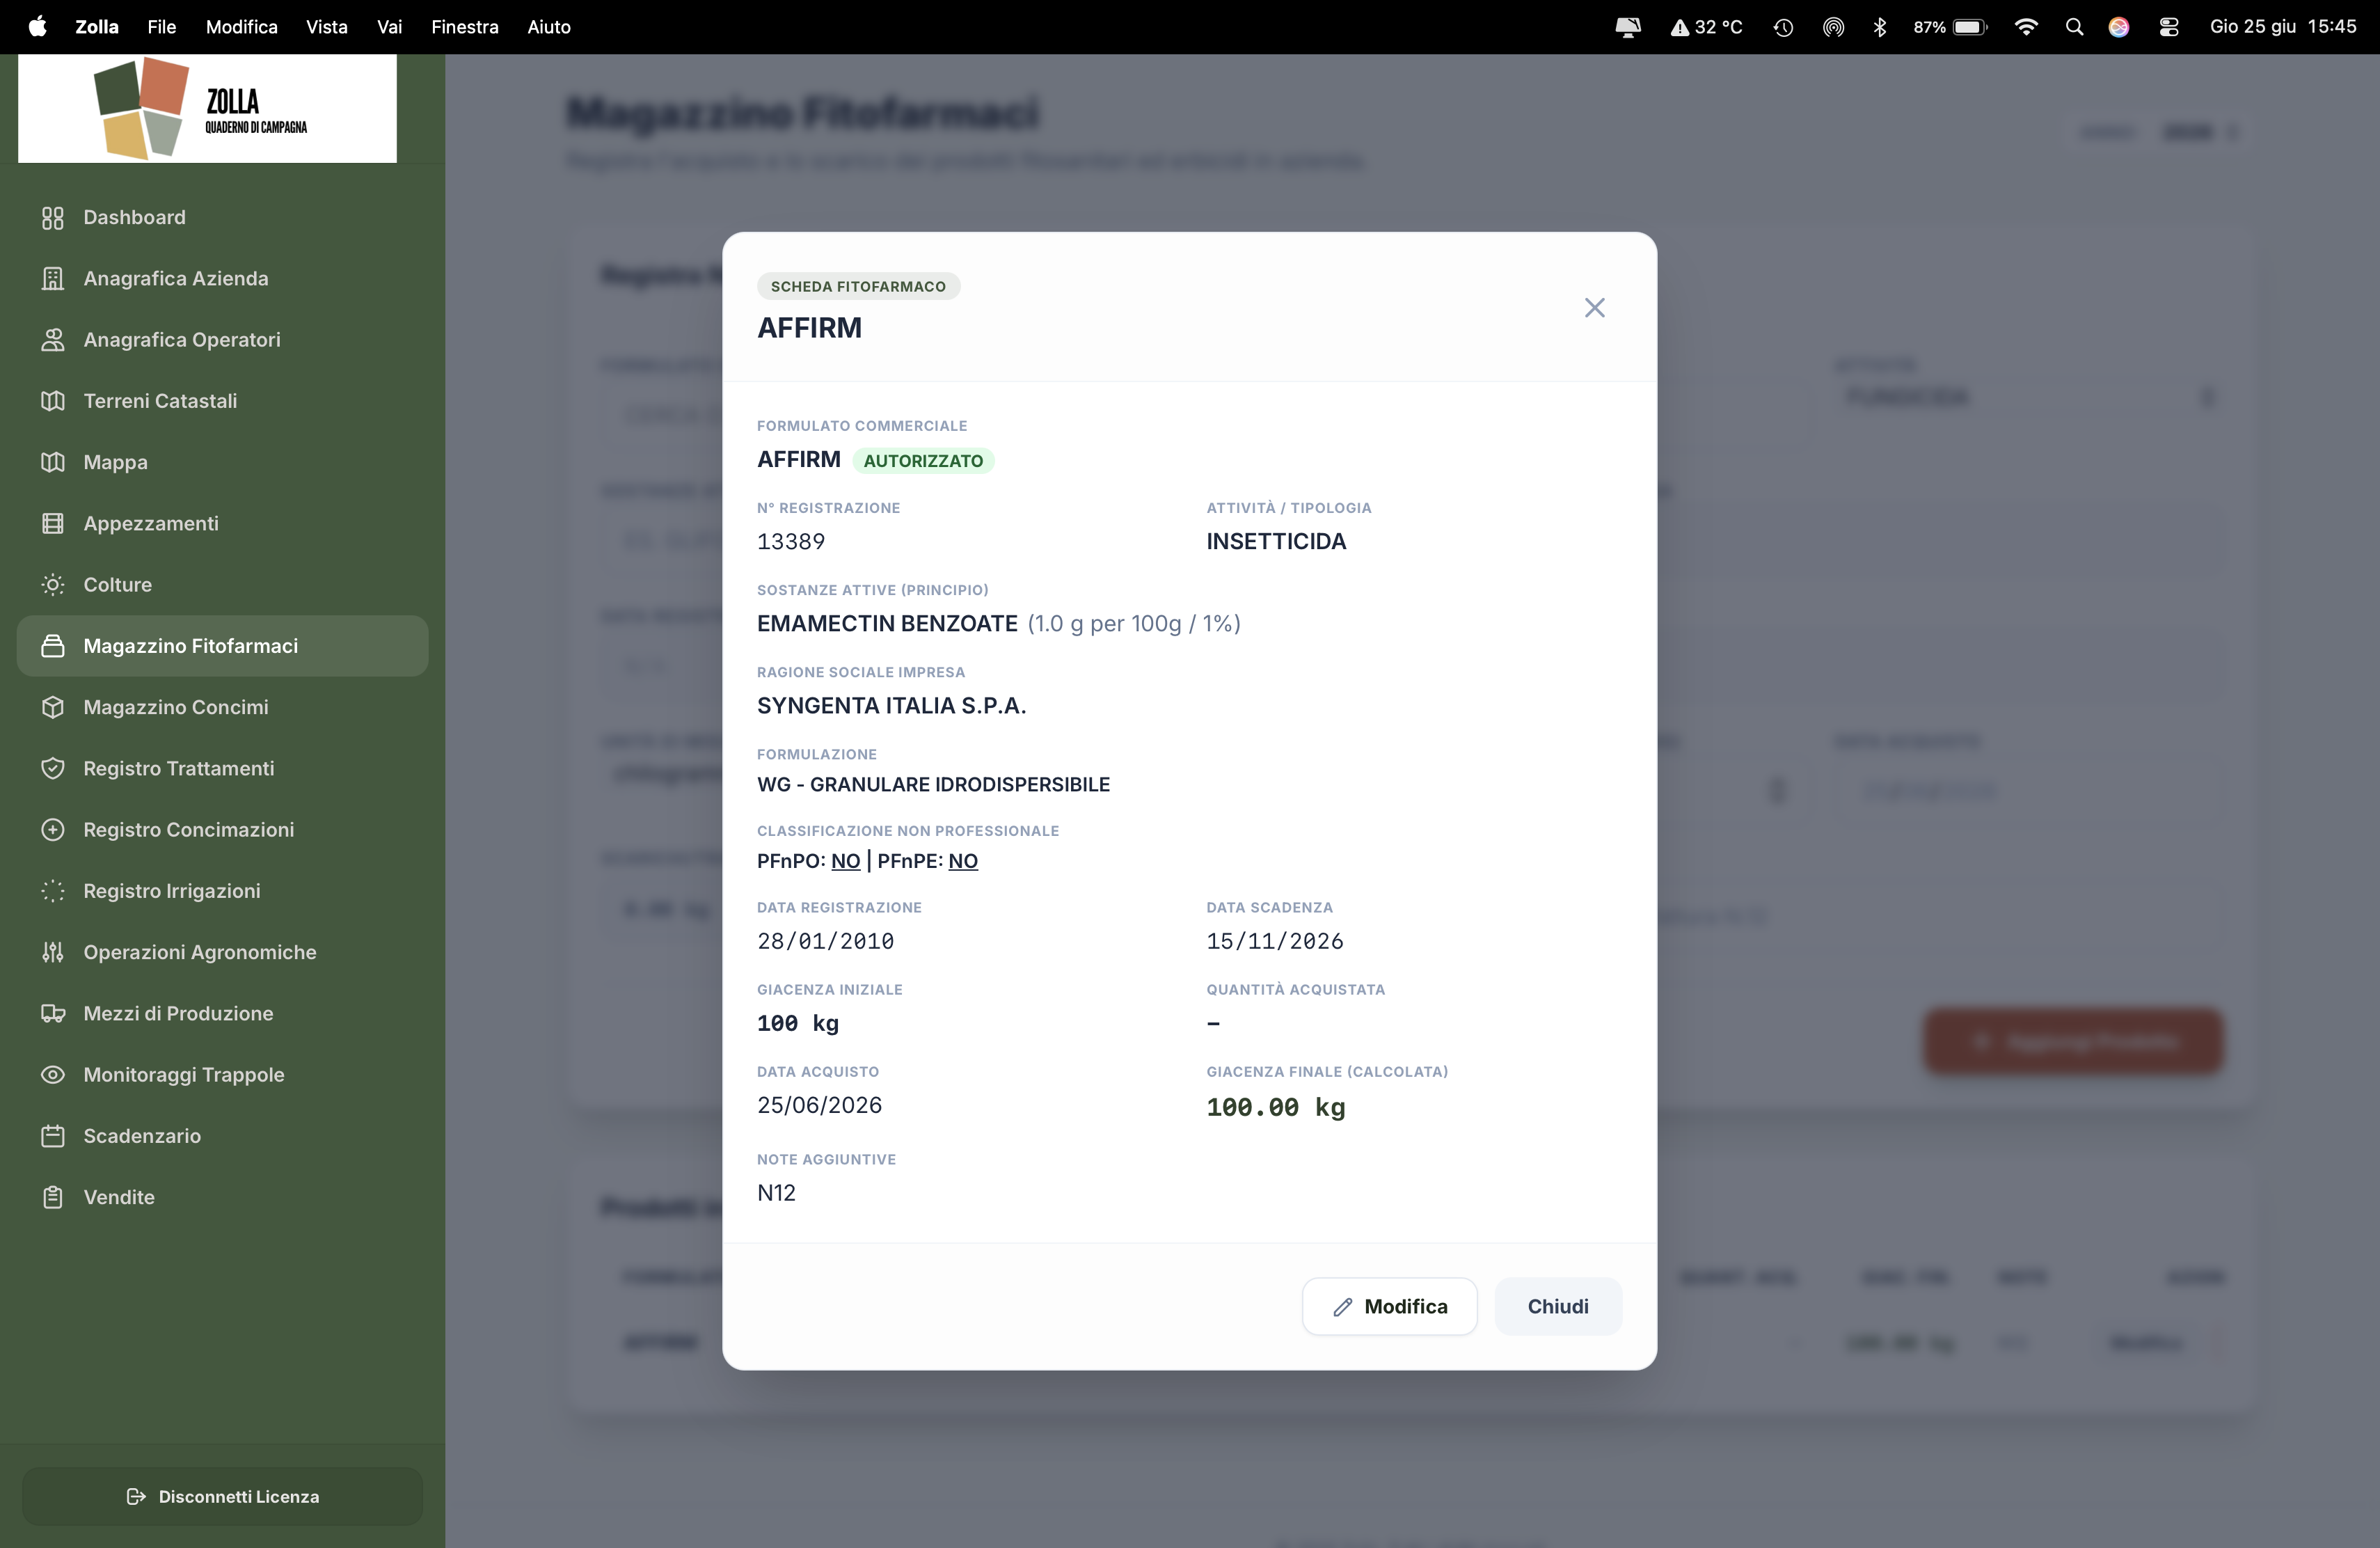This screenshot has height=1548, width=2380.
Task: Open the Vai menu
Action: pyautogui.click(x=390, y=27)
